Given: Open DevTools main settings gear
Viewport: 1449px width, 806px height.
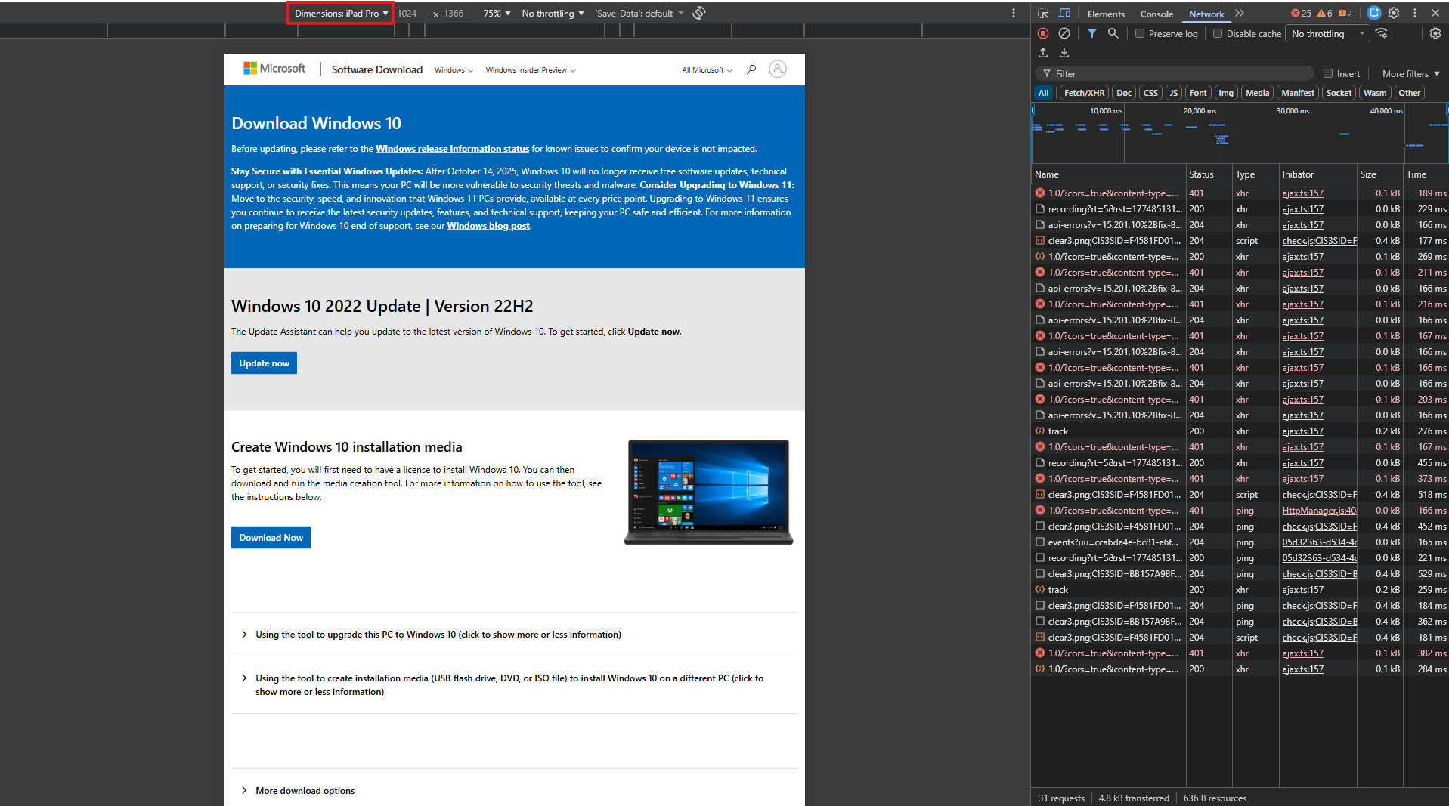Looking at the screenshot, I should click(x=1395, y=14).
